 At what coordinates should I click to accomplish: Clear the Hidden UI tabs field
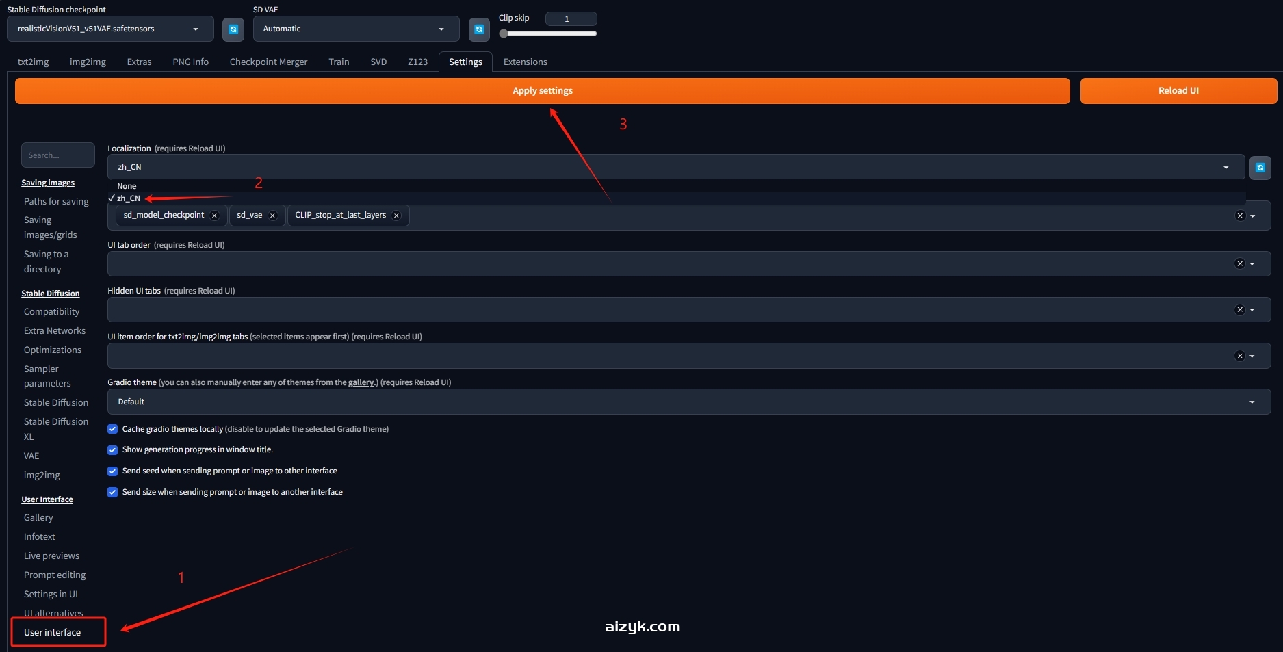pos(1239,310)
